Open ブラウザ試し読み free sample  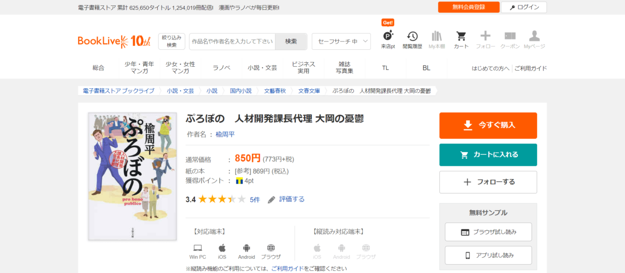[x=488, y=232]
